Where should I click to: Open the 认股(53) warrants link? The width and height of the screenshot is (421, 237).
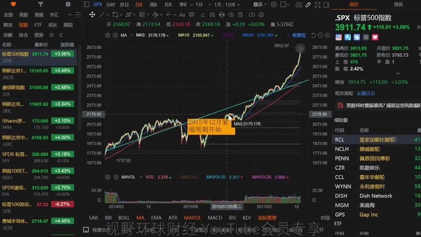(x=366, y=93)
